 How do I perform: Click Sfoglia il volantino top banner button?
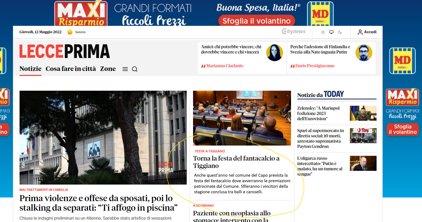tap(257, 21)
